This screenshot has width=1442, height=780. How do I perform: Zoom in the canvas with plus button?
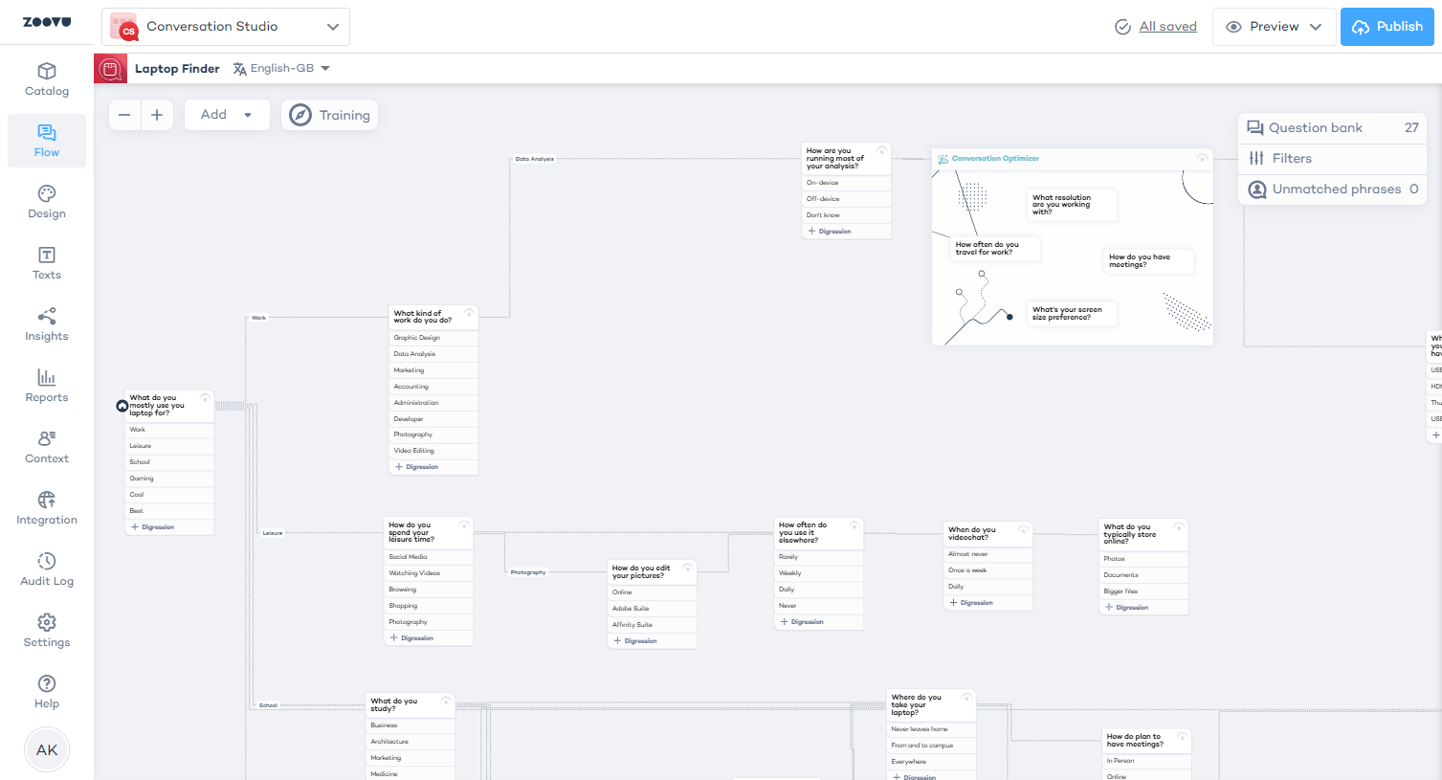pyautogui.click(x=157, y=115)
